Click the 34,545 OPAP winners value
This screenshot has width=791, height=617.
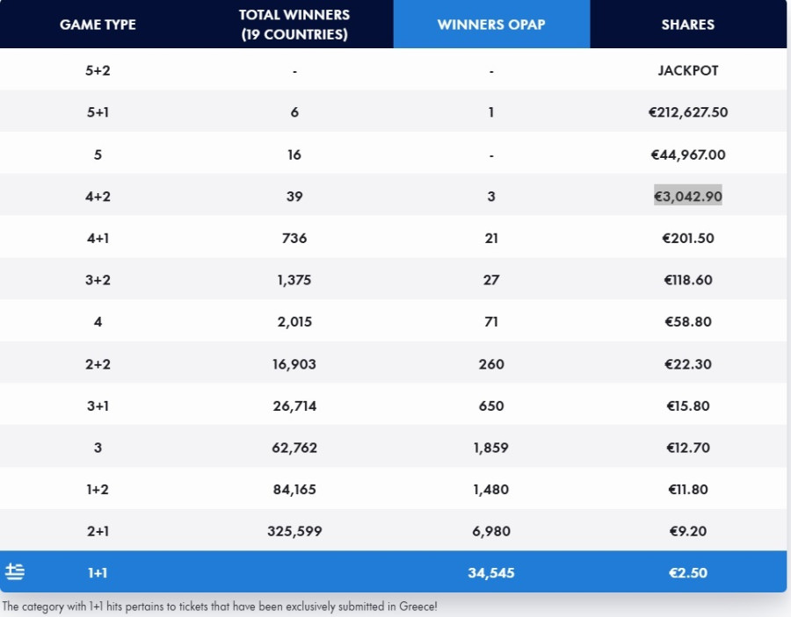pos(491,573)
